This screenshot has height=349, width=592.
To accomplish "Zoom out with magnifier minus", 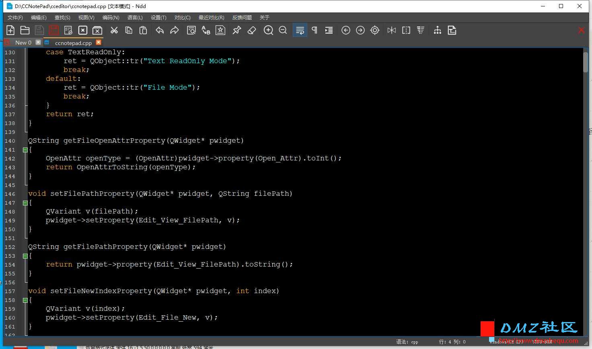I will (283, 30).
